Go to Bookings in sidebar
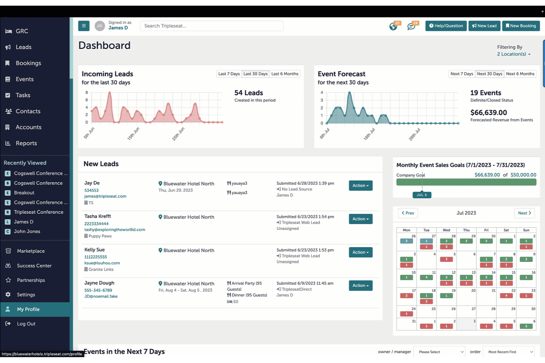 click(x=28, y=63)
